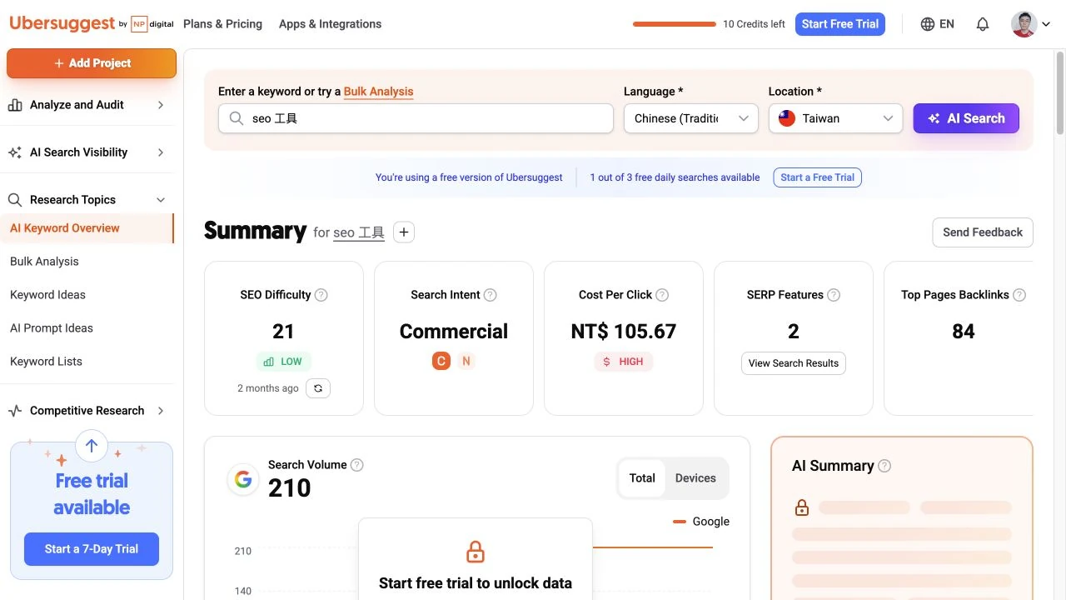Open Bulk Analysis in sidebar

pos(44,262)
